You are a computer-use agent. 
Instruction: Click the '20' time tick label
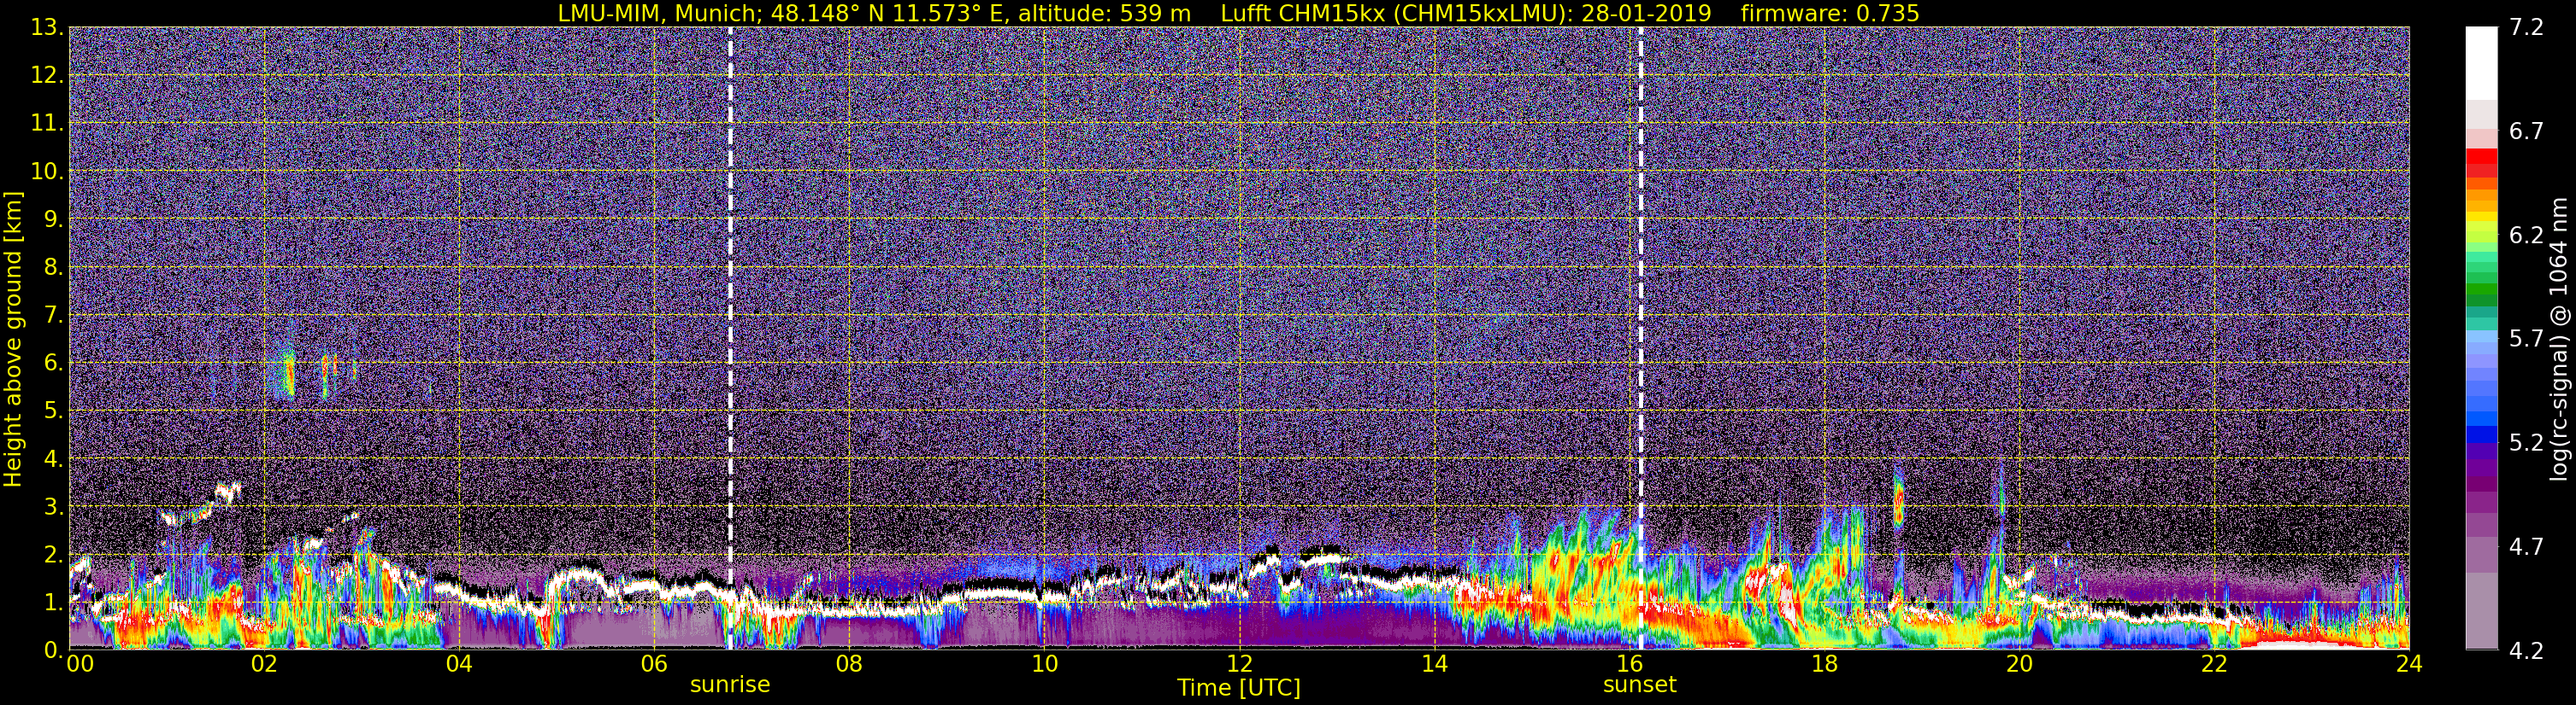(2019, 664)
